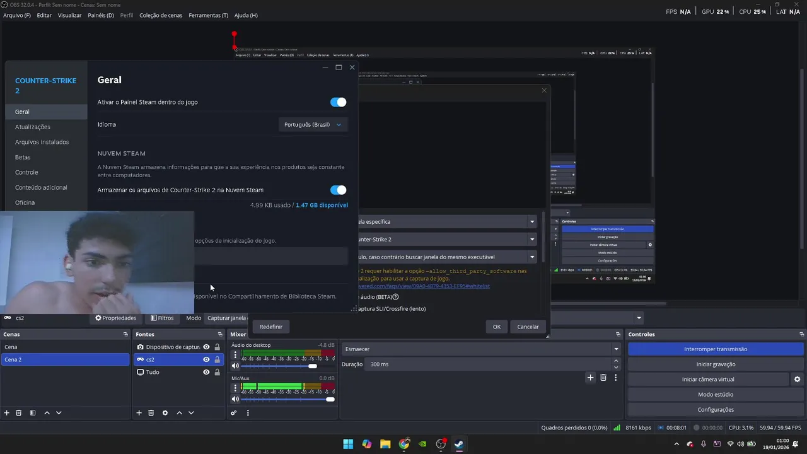This screenshot has height=454, width=807.
Task: Open Painéis (D) menu
Action: click(101, 15)
